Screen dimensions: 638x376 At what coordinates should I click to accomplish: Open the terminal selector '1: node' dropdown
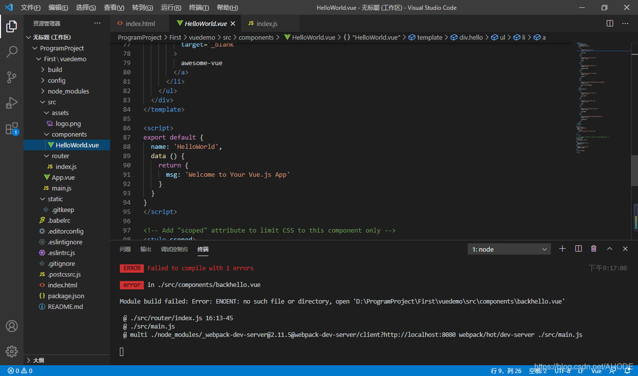(x=509, y=249)
